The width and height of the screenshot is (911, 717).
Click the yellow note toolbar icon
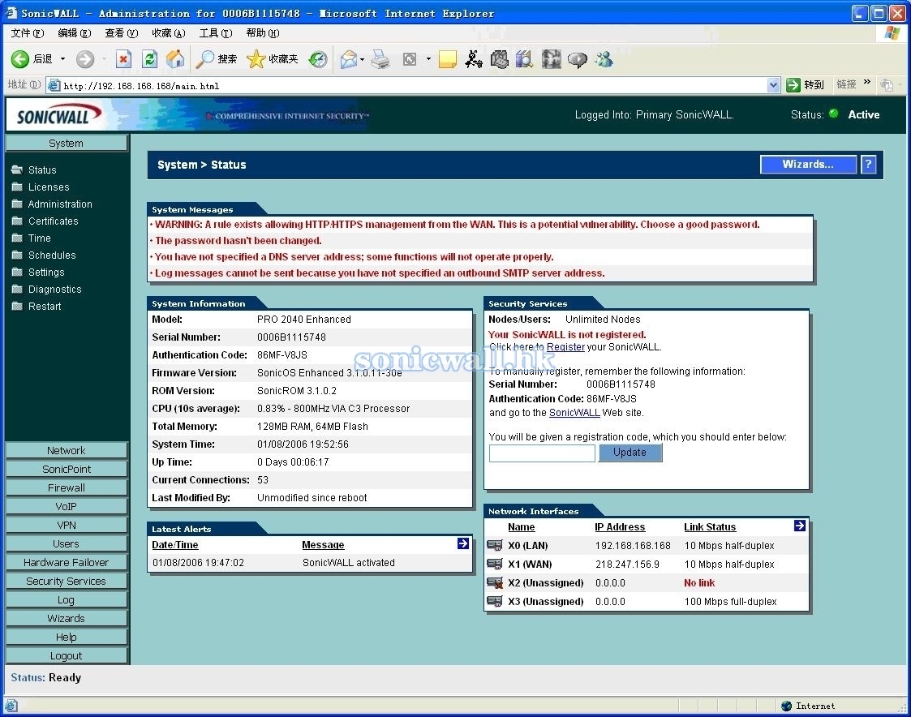click(447, 59)
